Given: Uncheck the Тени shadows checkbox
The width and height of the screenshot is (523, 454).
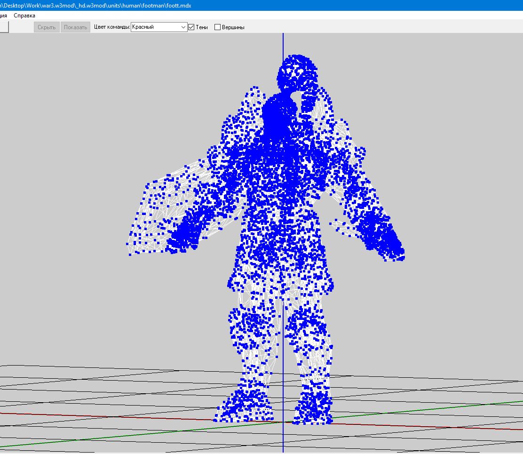Looking at the screenshot, I should pyautogui.click(x=191, y=27).
